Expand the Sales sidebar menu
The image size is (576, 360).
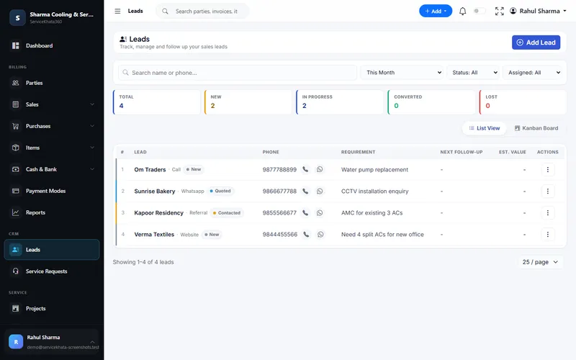(x=51, y=104)
